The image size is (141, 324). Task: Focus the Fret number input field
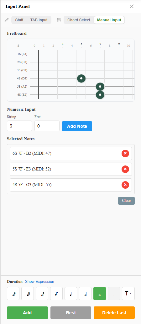47,126
